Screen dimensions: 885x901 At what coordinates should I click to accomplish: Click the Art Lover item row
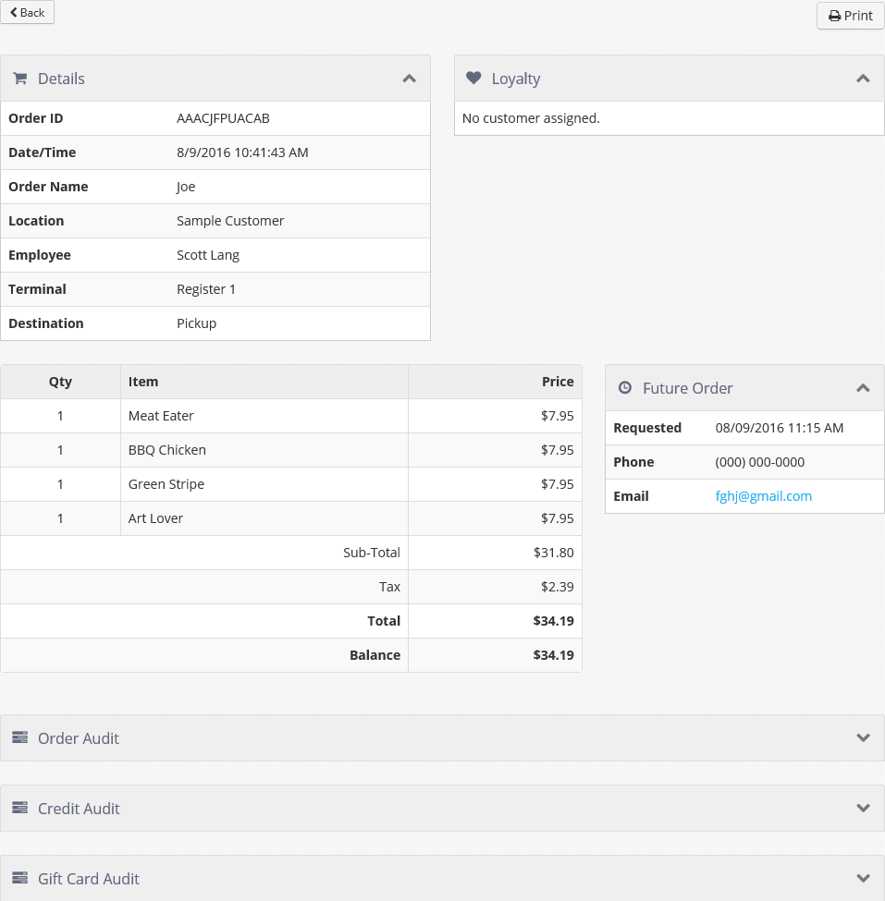[x=291, y=518]
